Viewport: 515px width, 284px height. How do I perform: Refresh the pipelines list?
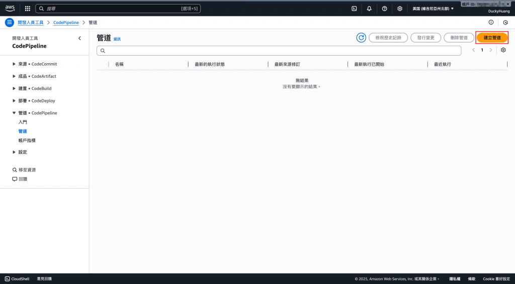click(x=361, y=38)
